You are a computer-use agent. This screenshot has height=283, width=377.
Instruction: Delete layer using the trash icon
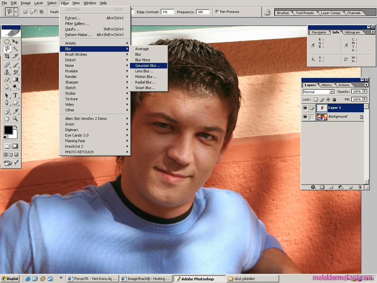(359, 187)
